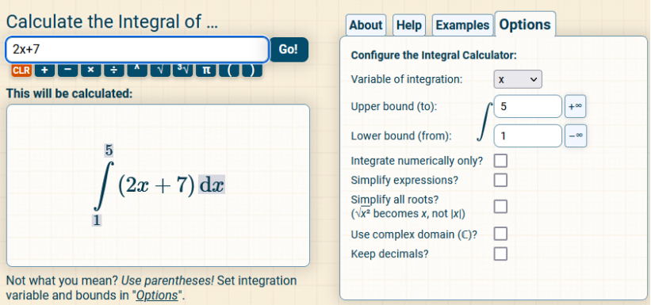Focus the Lower bound input field
Viewport: 651px width, 305px height.
click(x=527, y=135)
